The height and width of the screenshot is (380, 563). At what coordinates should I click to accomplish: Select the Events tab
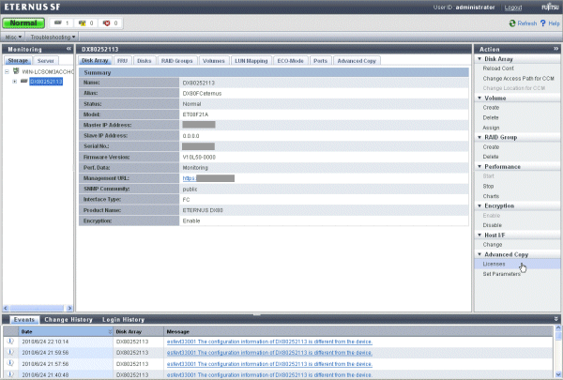24,319
